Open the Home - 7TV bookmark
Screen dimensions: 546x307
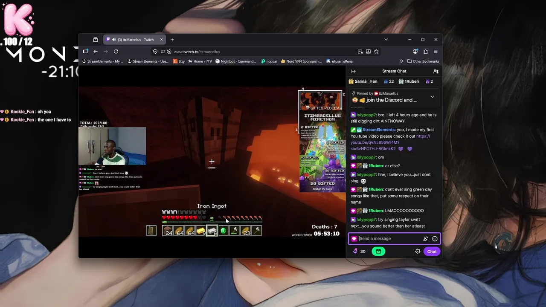pyautogui.click(x=200, y=61)
